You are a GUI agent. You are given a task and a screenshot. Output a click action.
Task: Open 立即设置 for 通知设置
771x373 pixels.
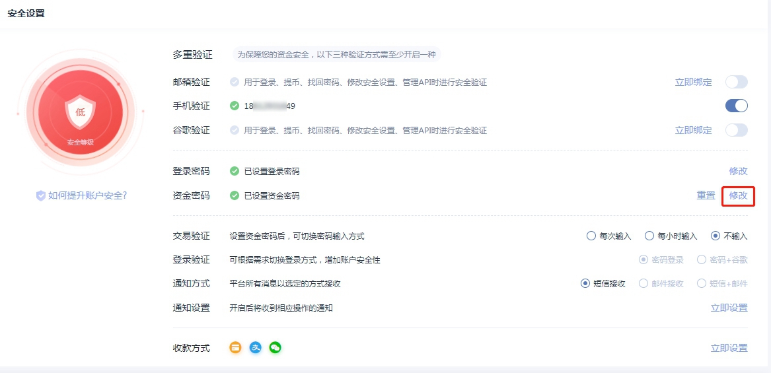(729, 308)
